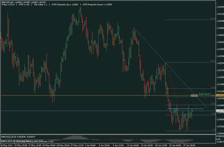Viewport: 224px width, 147px height.
Task: Click the 1.64740 price scale value
Action: pos(220,21)
